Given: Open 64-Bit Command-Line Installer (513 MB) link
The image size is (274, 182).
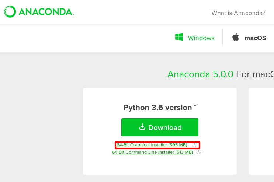Looking at the screenshot, I should pos(152,152).
